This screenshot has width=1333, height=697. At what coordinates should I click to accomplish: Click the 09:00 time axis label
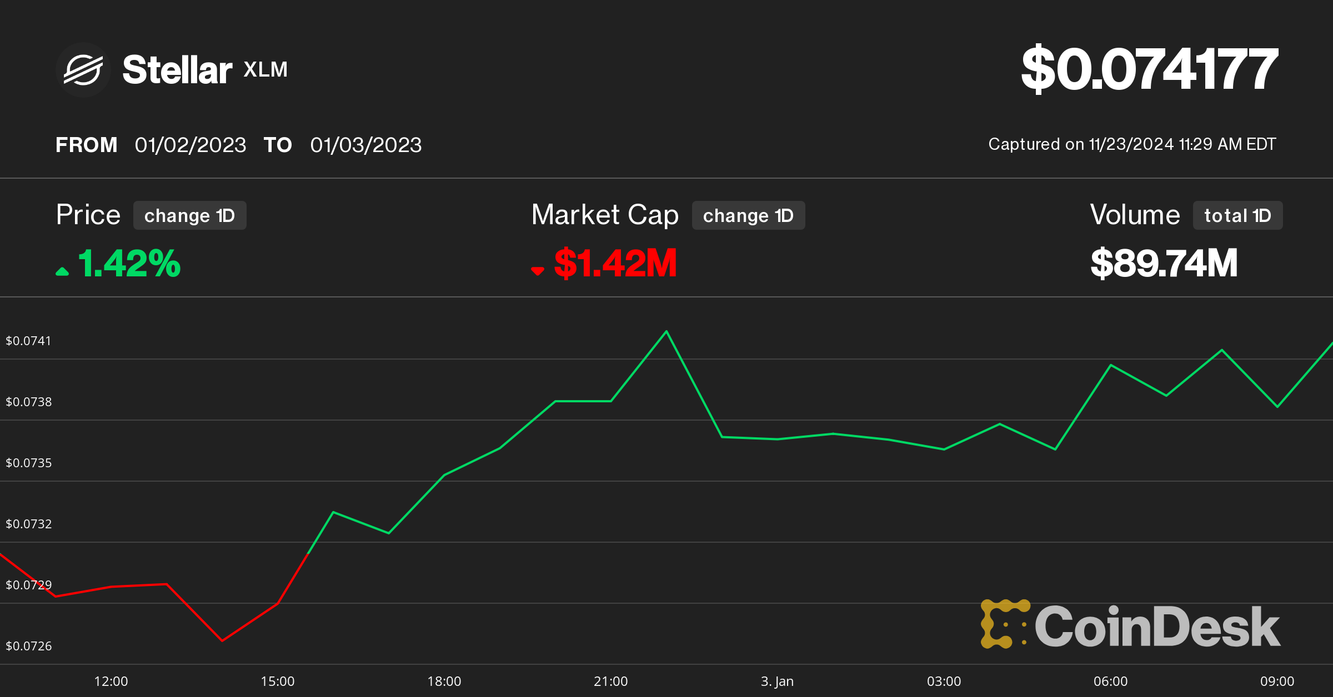pyautogui.click(x=1277, y=681)
